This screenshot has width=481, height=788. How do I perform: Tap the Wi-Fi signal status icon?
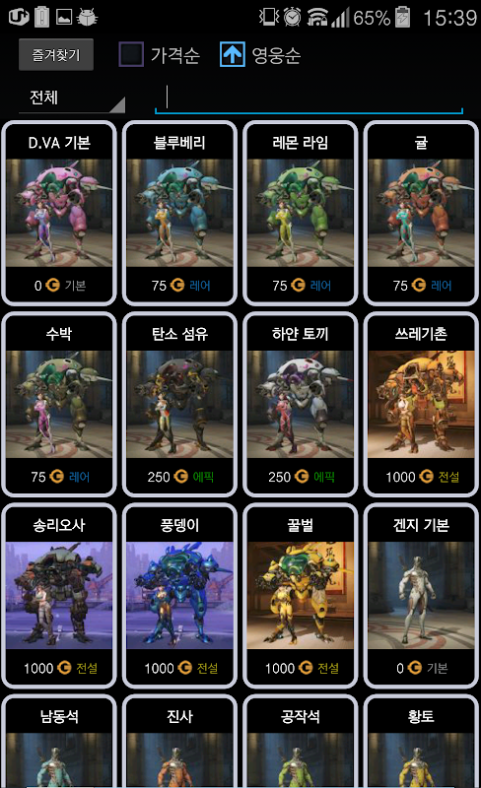pyautogui.click(x=317, y=17)
